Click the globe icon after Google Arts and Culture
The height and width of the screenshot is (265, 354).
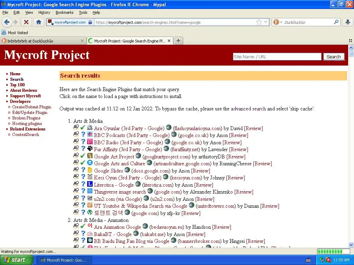[x=149, y=163]
